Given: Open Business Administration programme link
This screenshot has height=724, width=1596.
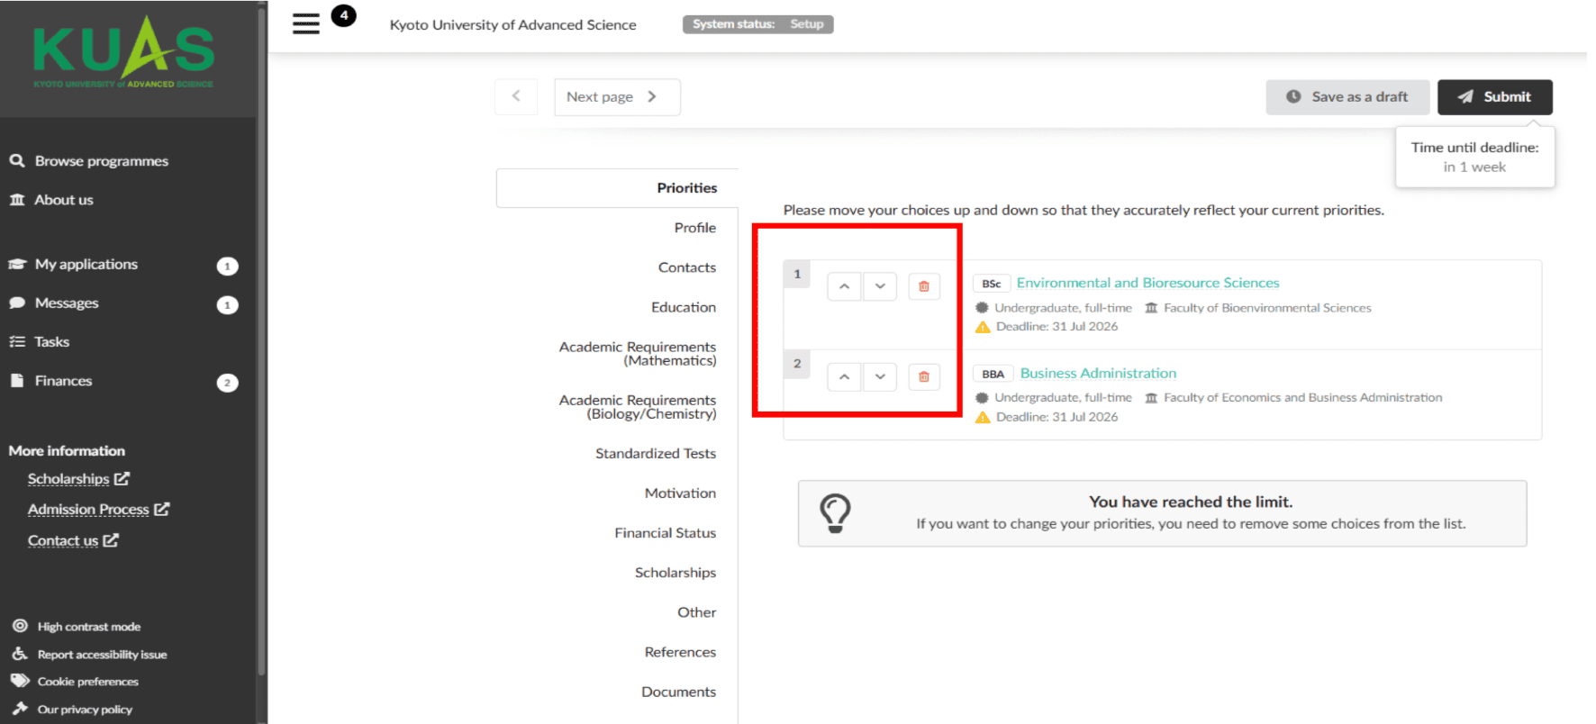Looking at the screenshot, I should coord(1098,373).
